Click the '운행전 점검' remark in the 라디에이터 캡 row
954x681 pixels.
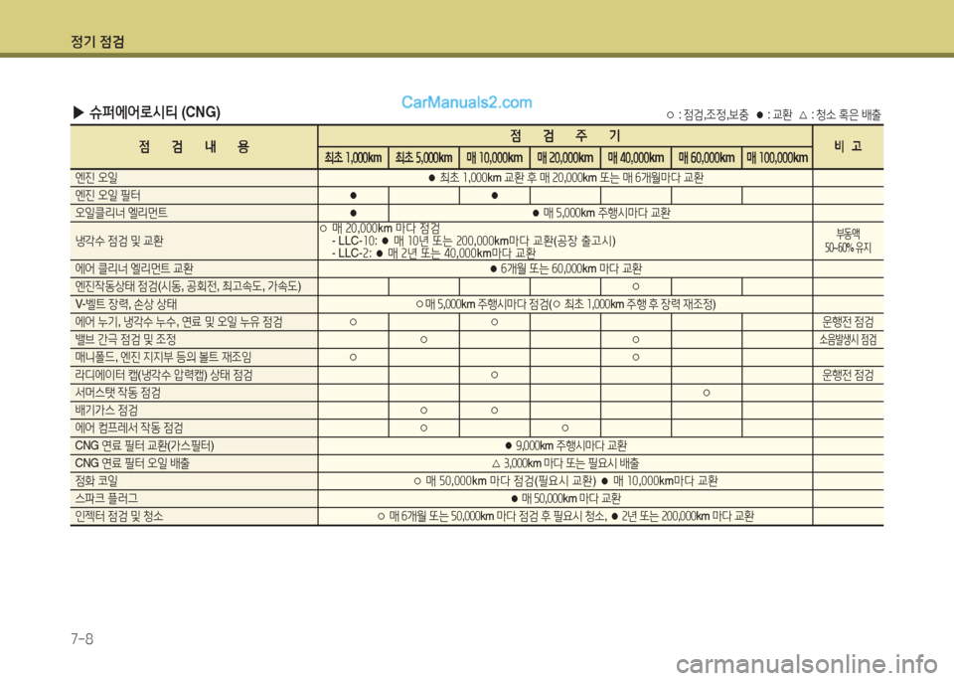(x=848, y=375)
